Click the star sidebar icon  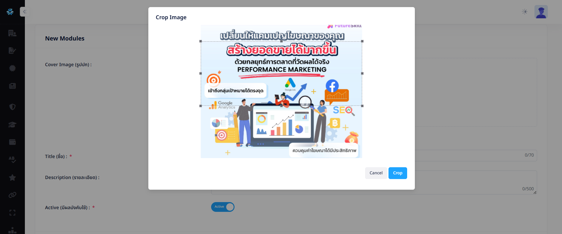pos(12,178)
